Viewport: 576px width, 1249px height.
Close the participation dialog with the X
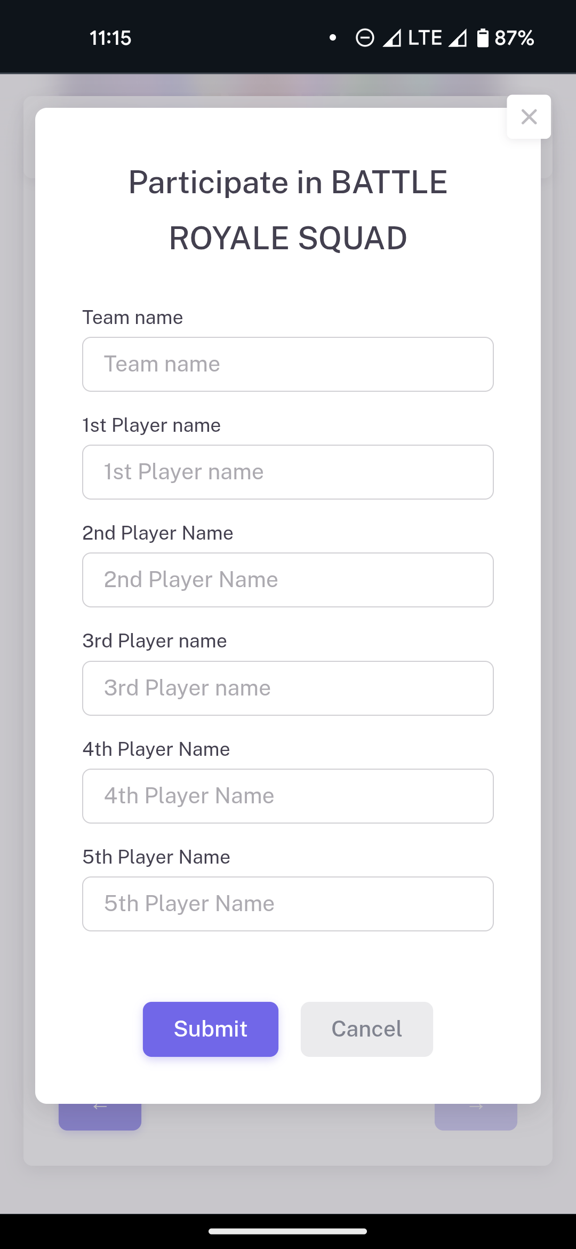[529, 117]
